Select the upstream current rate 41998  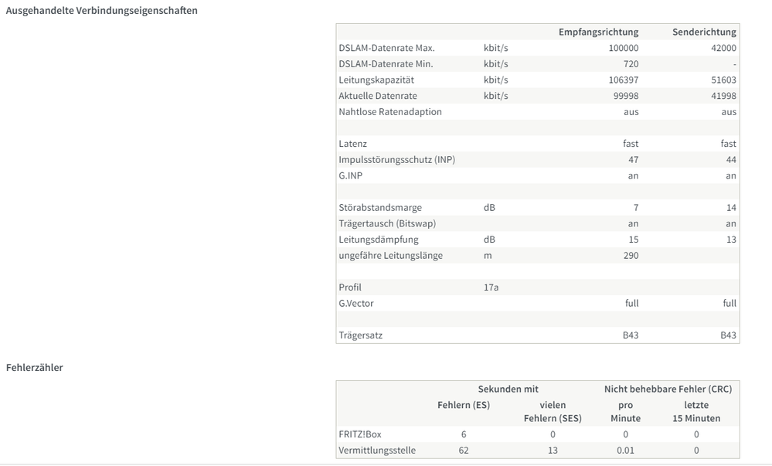point(723,96)
